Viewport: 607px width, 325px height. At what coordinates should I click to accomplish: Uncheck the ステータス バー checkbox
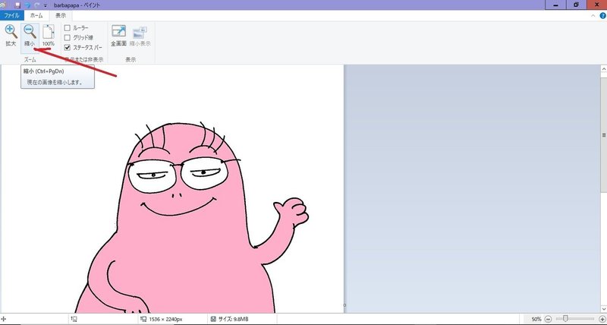68,47
